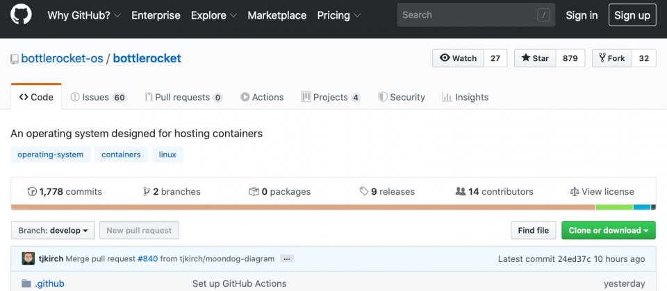The image size is (667, 291).
Task: View the 1,778 commits history
Action: click(x=65, y=192)
